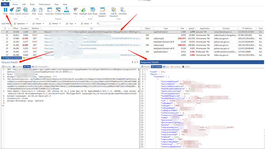Open Response Details Cookies tab
This screenshot has width=265, height=149.
tap(176, 67)
